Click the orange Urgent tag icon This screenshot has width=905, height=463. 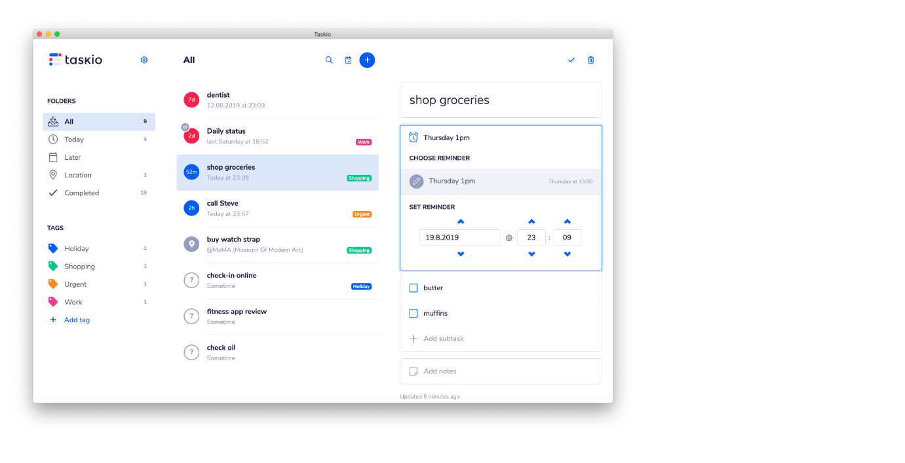[x=53, y=284]
